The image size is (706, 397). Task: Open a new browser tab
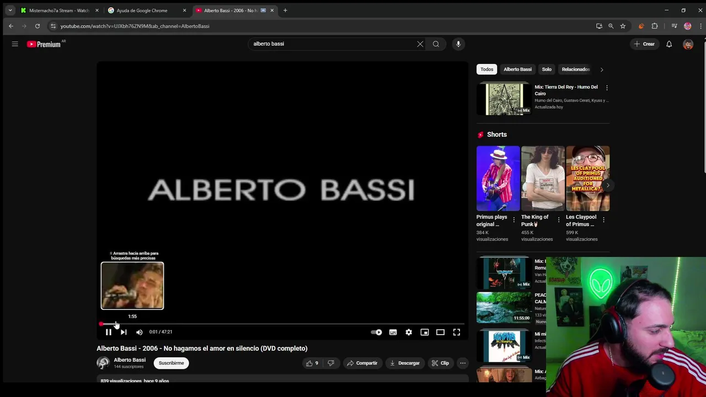tap(285, 10)
